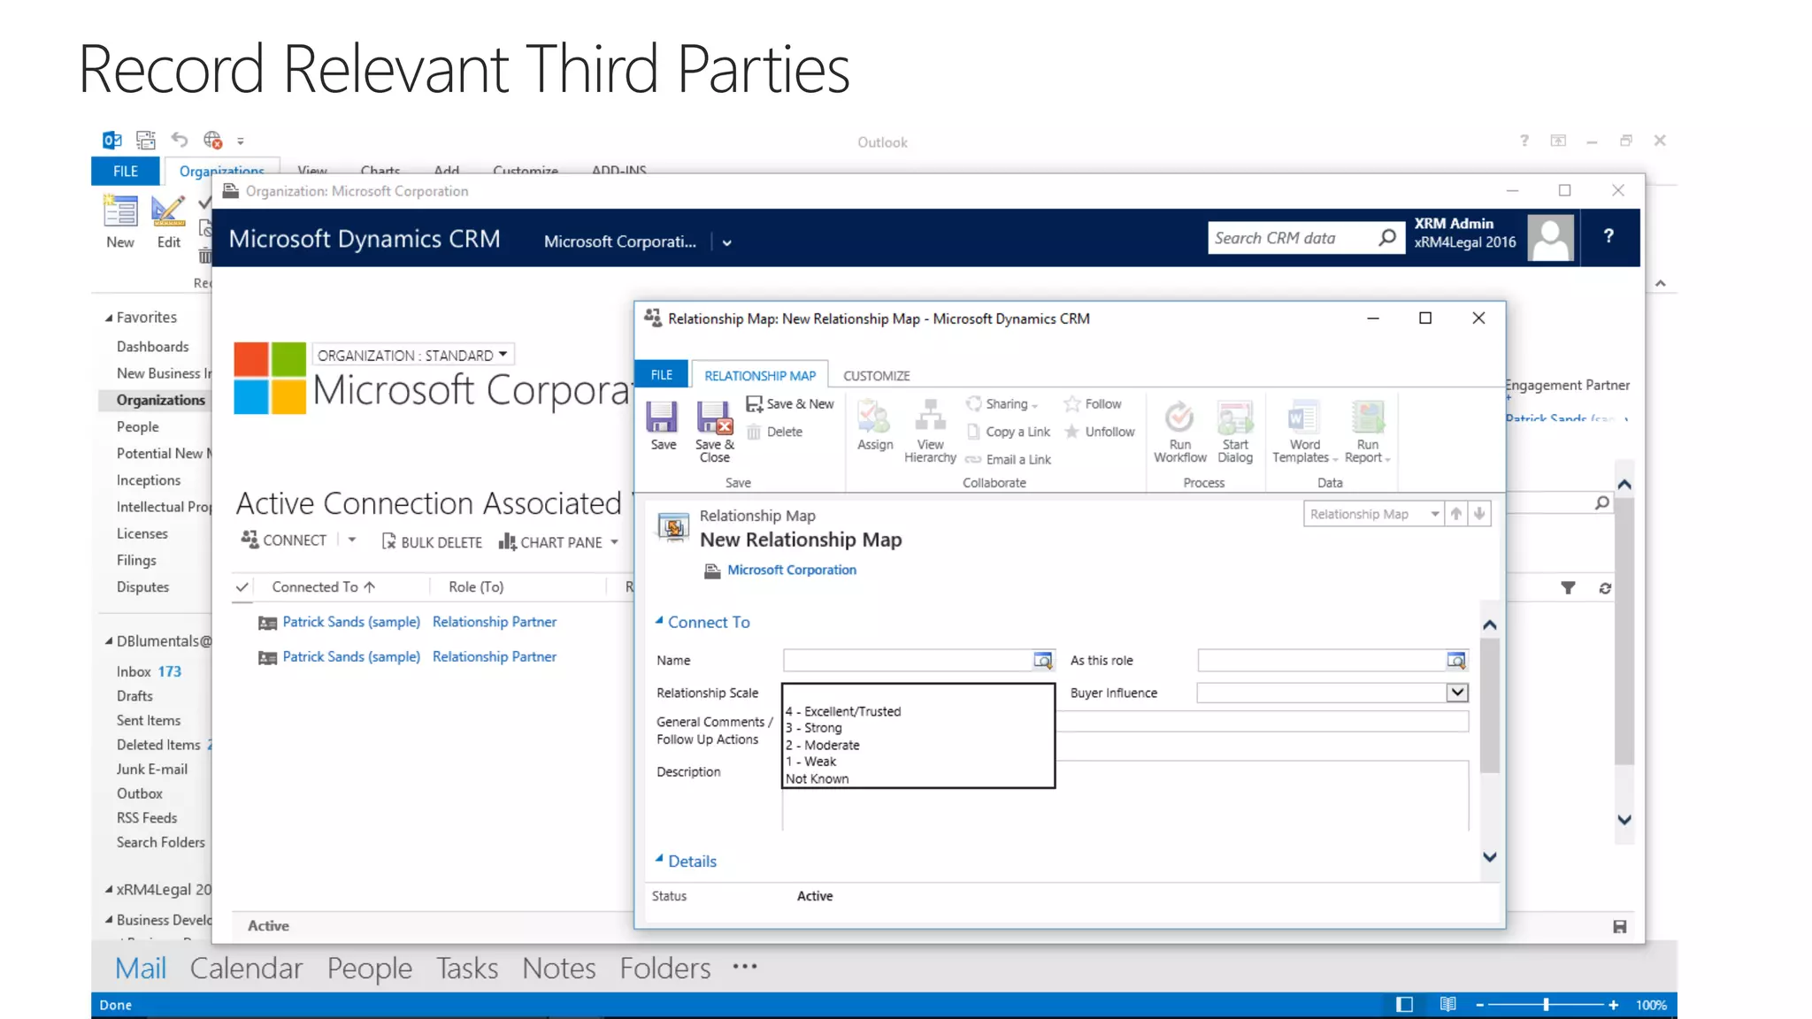Toggle the select-all checkmark in connections grid
This screenshot has width=1812, height=1019.
click(x=242, y=587)
